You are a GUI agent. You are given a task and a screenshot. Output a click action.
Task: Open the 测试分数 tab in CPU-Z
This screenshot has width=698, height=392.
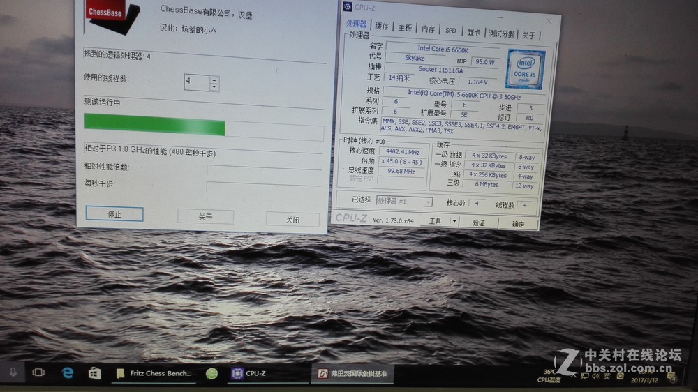(x=502, y=33)
